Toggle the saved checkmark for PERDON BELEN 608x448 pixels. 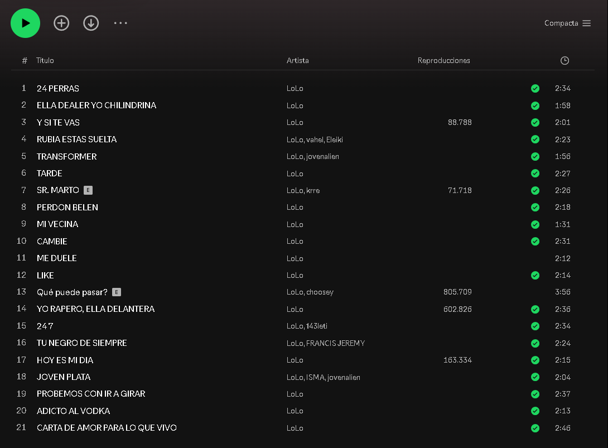[x=535, y=207]
